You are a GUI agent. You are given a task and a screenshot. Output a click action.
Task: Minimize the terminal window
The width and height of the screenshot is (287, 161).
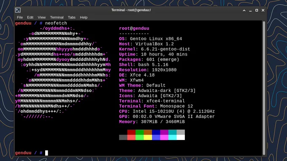(x=250, y=11)
